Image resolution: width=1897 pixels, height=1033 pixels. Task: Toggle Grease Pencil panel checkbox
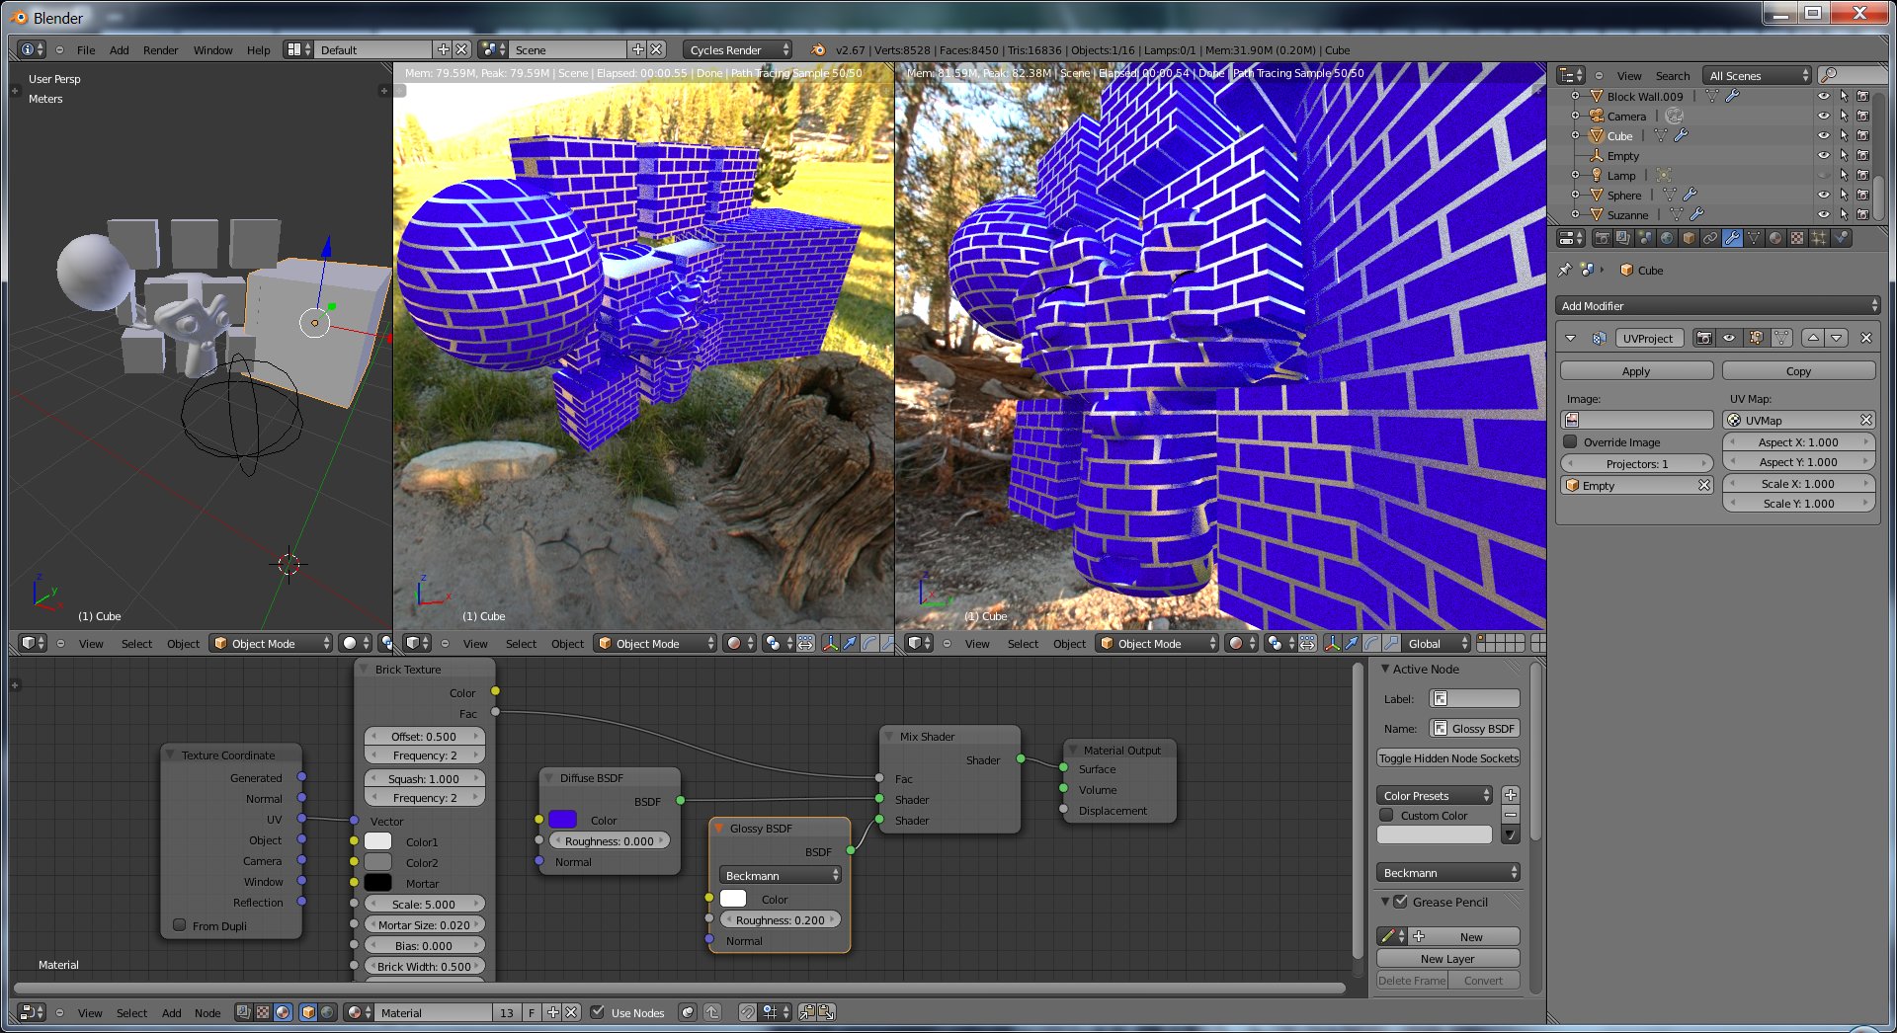(x=1400, y=902)
